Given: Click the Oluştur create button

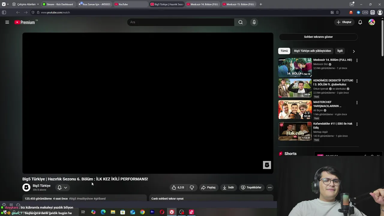Looking at the screenshot, I should [344, 22].
